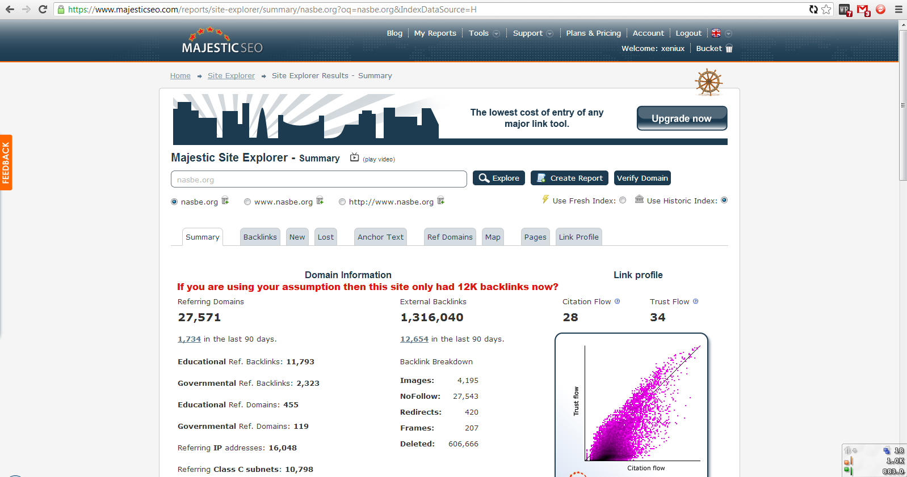Add nasbe.org to bucket icon
The image size is (907, 477).
[x=225, y=201]
